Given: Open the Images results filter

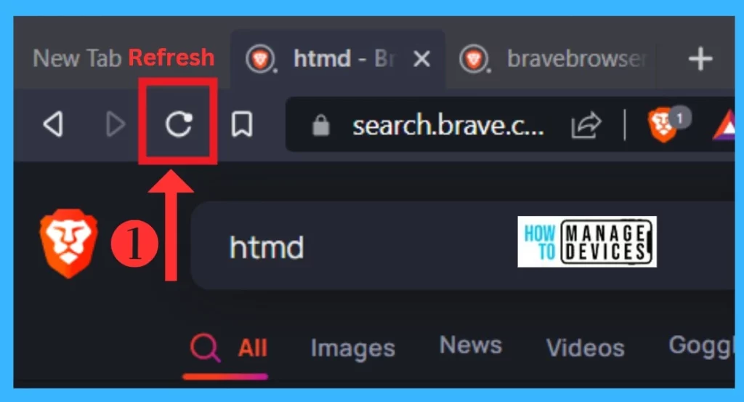Looking at the screenshot, I should pos(352,348).
